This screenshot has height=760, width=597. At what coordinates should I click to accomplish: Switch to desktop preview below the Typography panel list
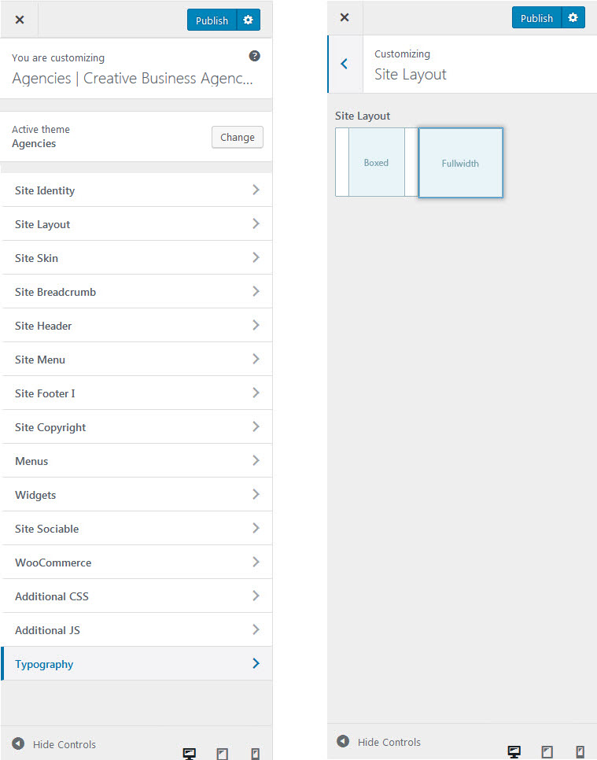pos(189,754)
